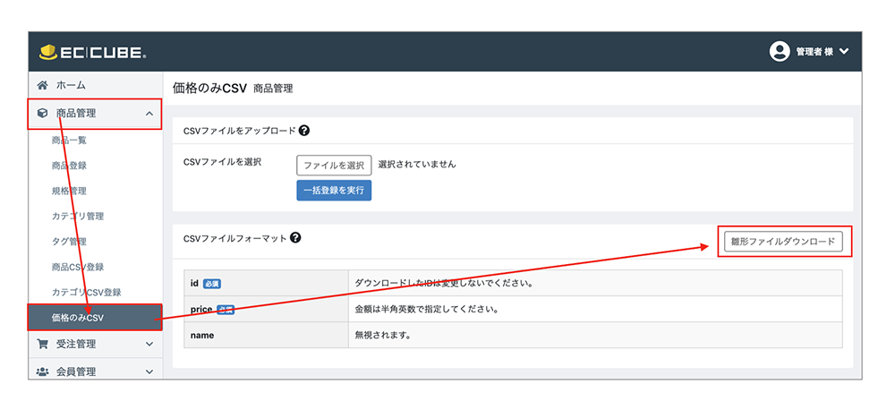The width and height of the screenshot is (895, 418).
Task: Click ファイルを選択 to choose CSV
Action: point(334,165)
